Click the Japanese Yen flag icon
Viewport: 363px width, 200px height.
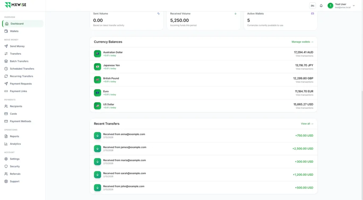pyautogui.click(x=97, y=67)
